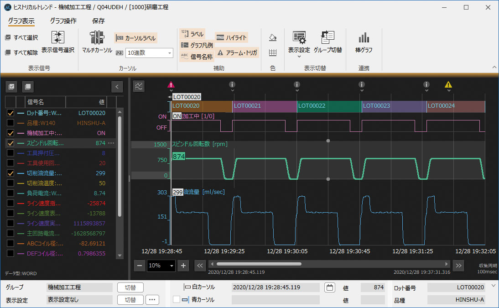Open the 表示信号選択 signal selection tool
This screenshot has width=499, height=308.
tap(58, 42)
